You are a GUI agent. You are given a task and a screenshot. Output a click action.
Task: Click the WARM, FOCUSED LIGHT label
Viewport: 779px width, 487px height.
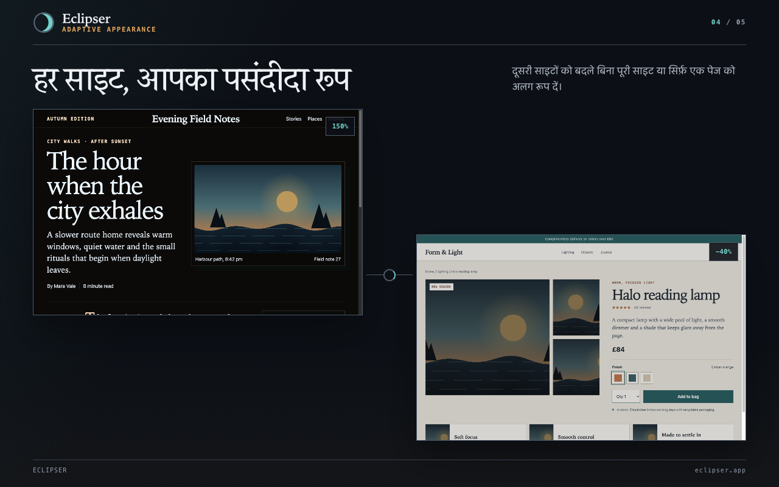633,282
